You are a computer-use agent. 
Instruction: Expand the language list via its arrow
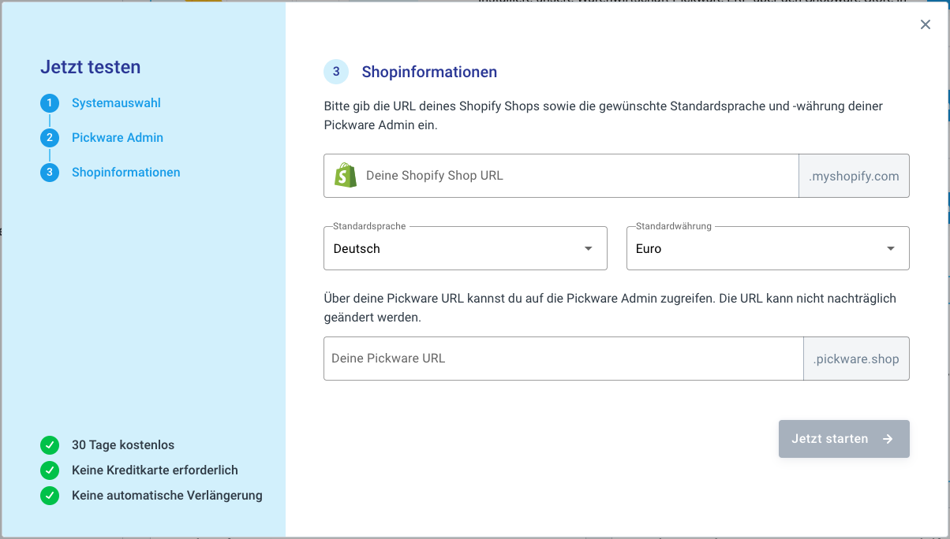(x=588, y=249)
